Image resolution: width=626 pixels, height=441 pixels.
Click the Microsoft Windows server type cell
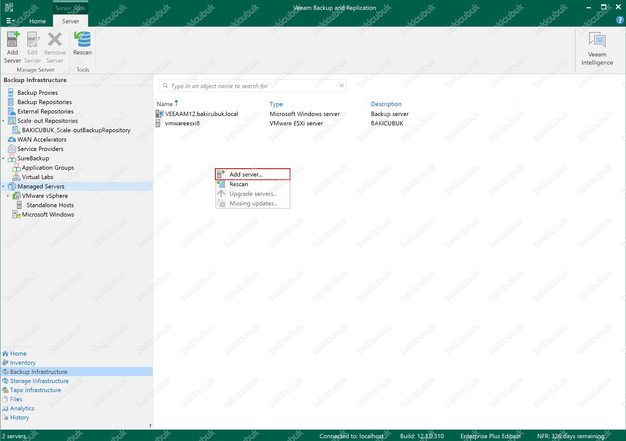point(305,114)
